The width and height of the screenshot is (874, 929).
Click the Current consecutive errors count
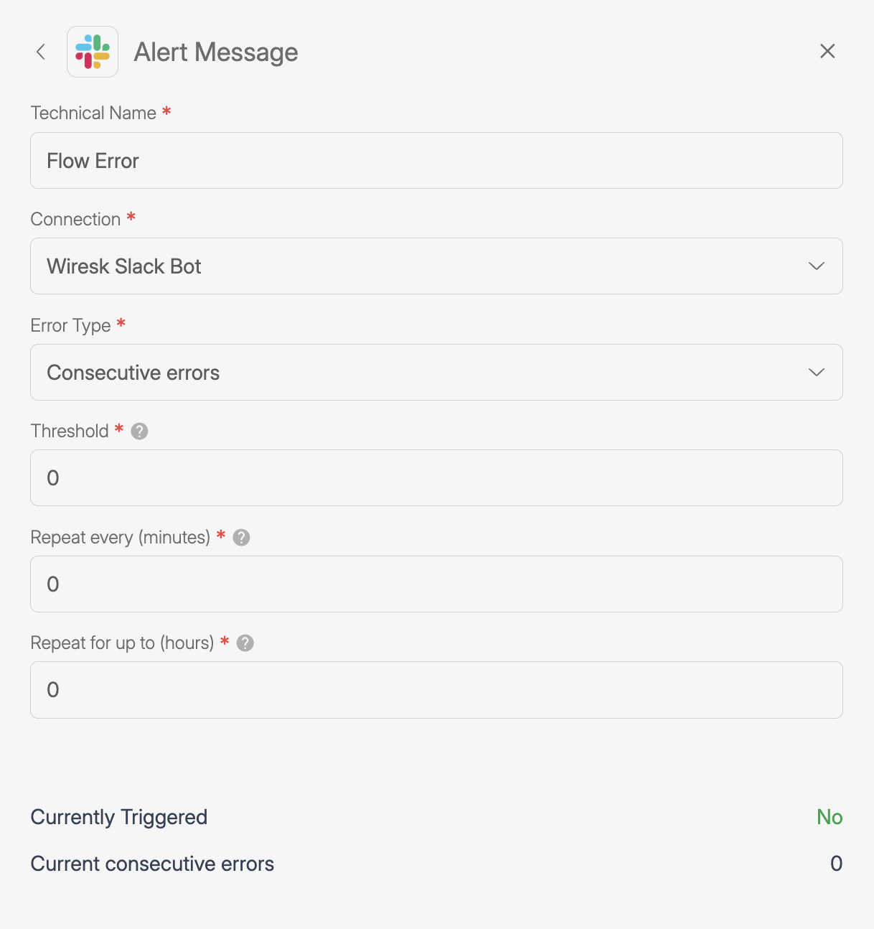pyautogui.click(x=836, y=864)
